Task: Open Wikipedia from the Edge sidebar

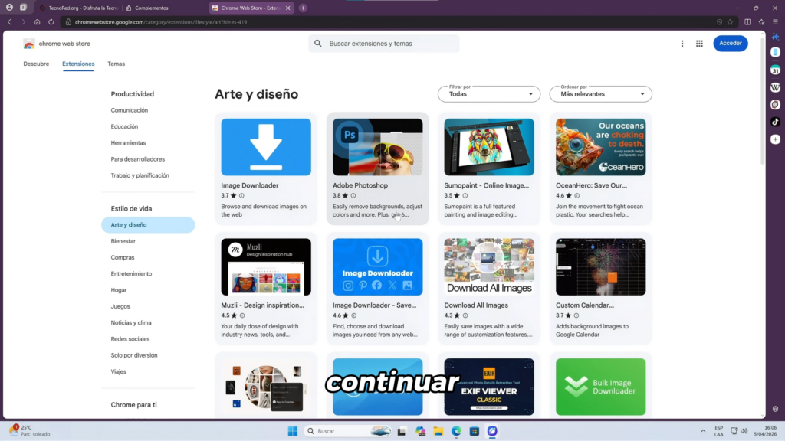Action: [x=775, y=87]
